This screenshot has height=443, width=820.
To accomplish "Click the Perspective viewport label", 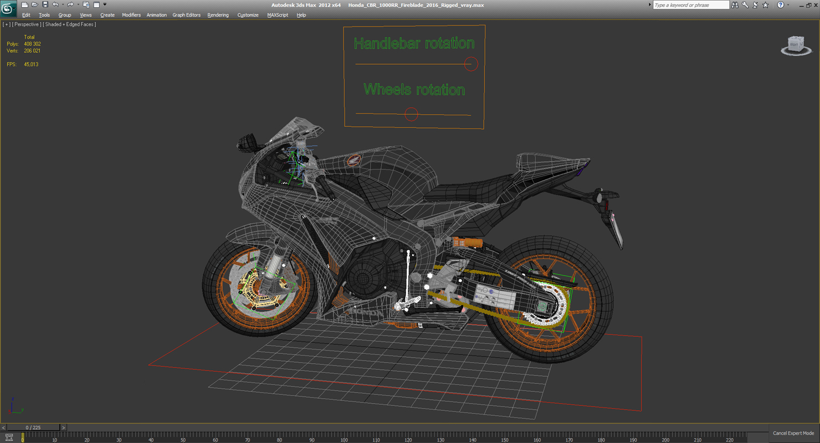I will tap(27, 24).
